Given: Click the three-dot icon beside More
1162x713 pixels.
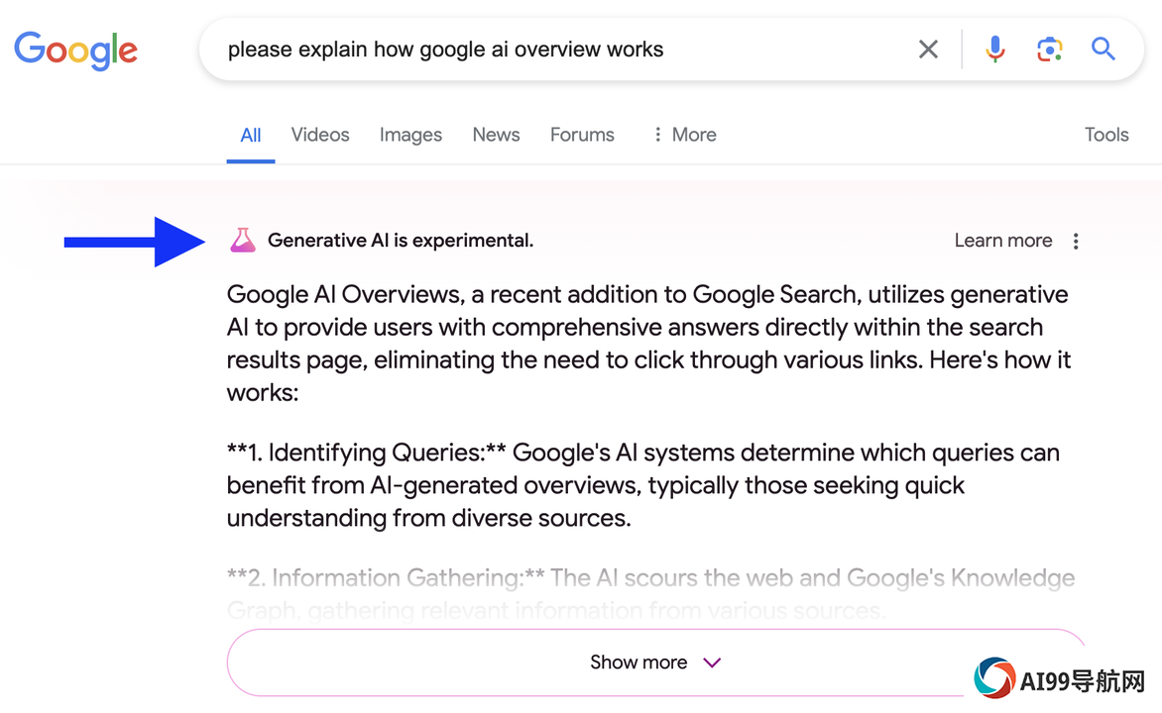Looking at the screenshot, I should click(657, 134).
